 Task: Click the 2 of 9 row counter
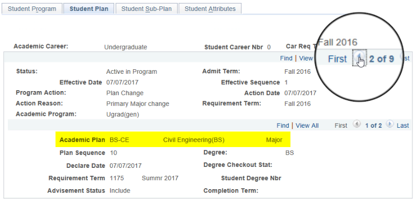pyautogui.click(x=381, y=59)
